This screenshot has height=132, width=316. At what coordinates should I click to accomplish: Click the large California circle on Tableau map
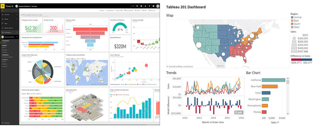(x=199, y=45)
